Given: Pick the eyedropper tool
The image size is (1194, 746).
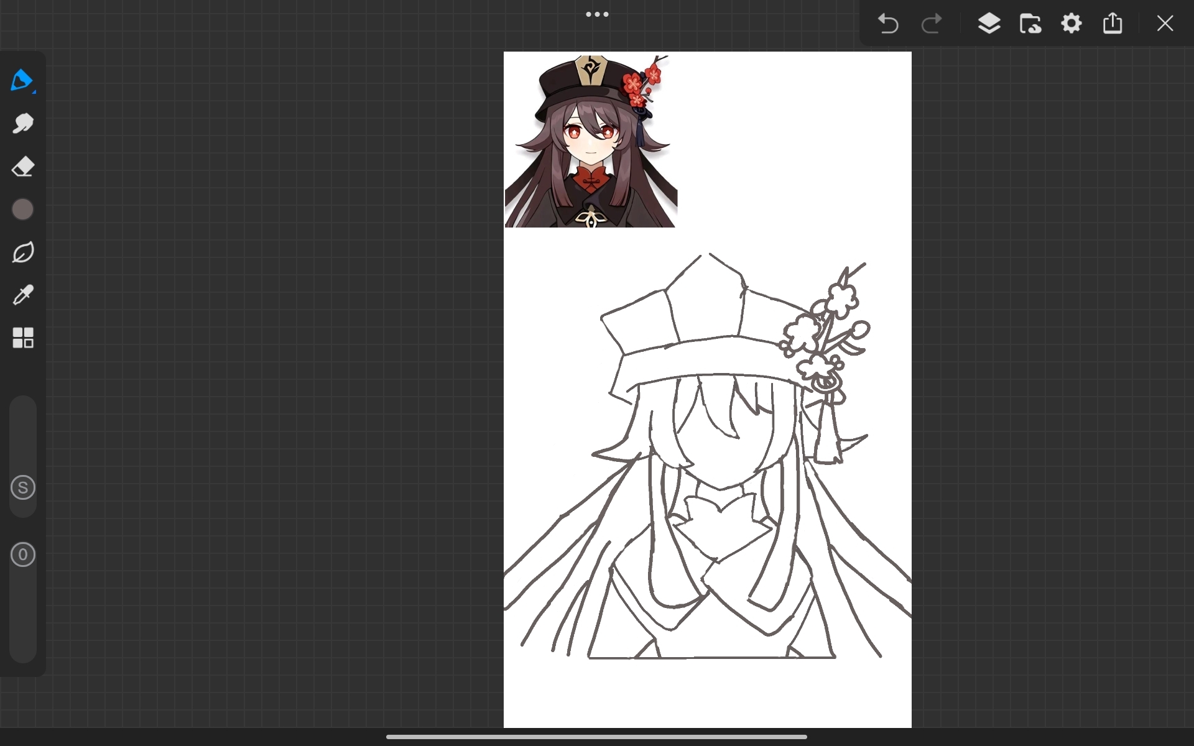Looking at the screenshot, I should coord(22,295).
